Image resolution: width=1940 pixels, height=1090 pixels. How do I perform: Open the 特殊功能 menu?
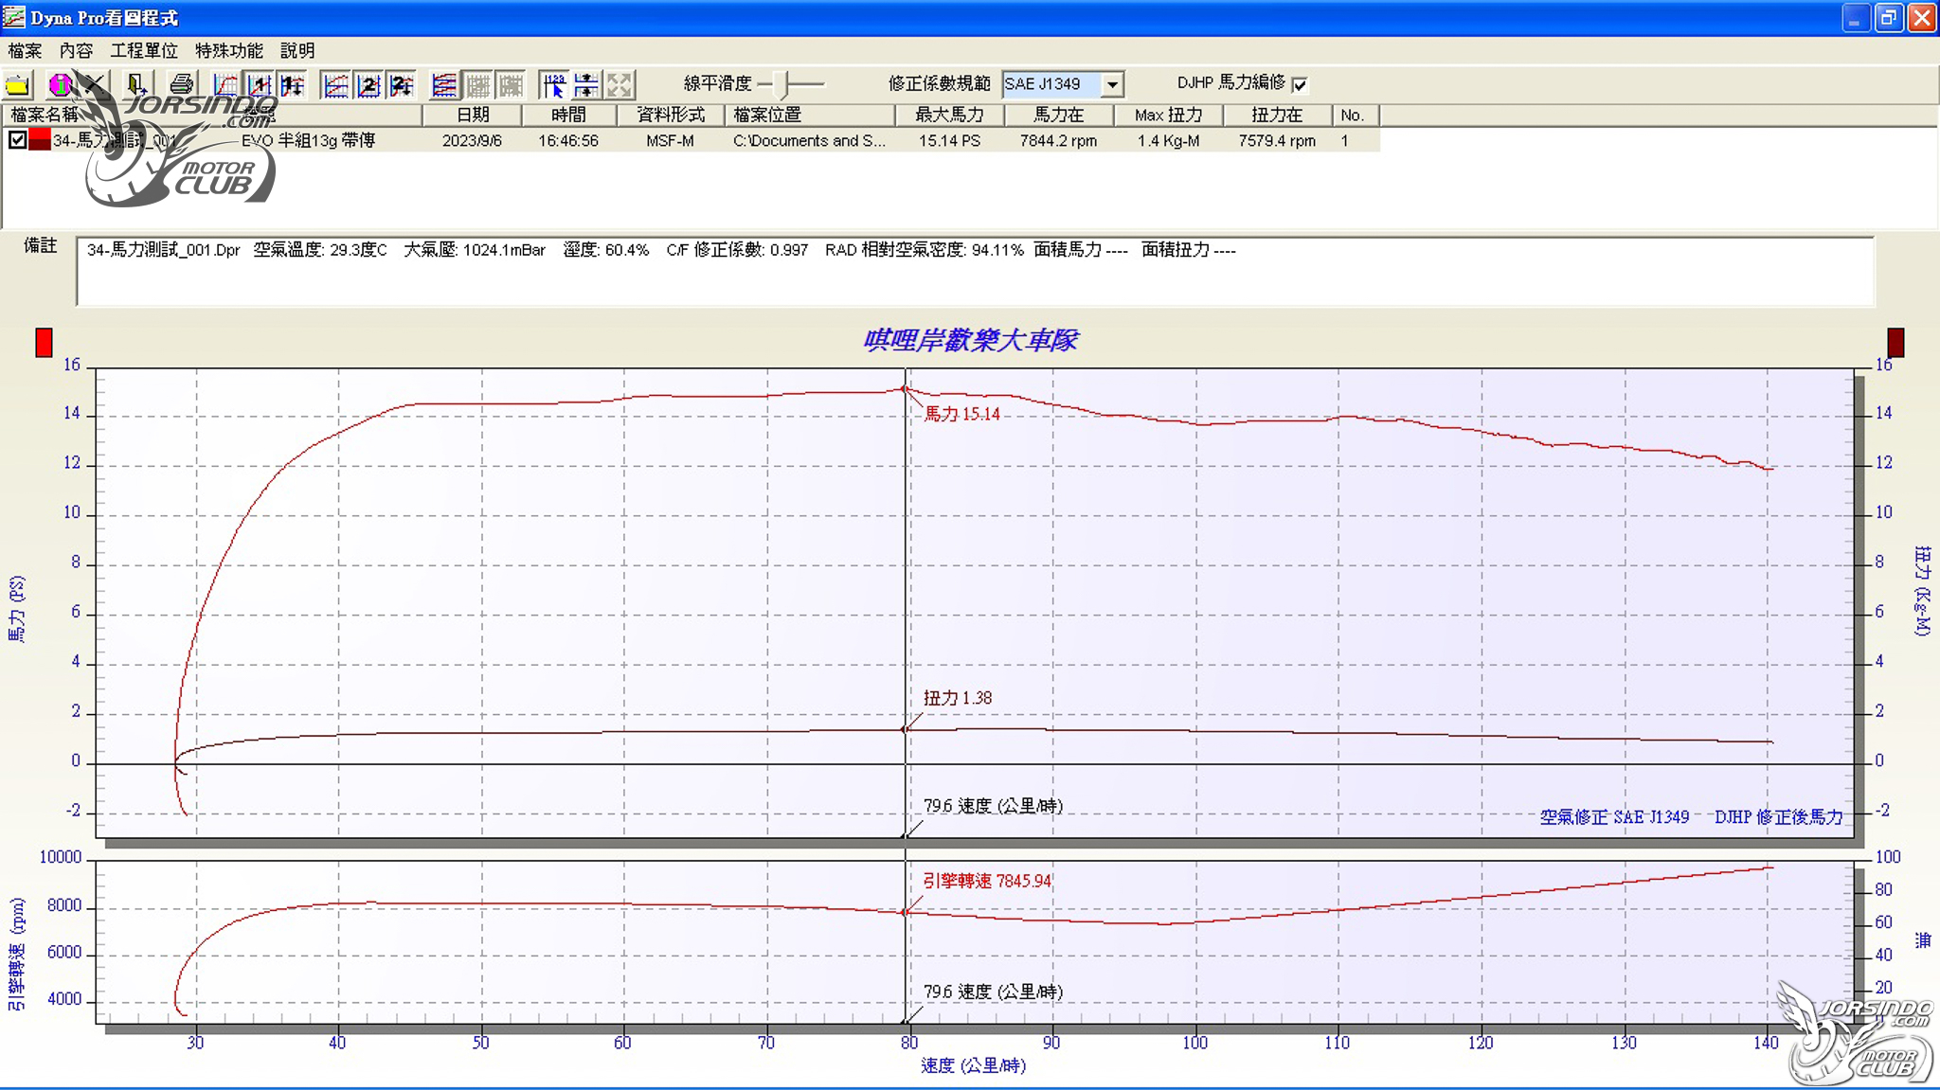click(229, 50)
